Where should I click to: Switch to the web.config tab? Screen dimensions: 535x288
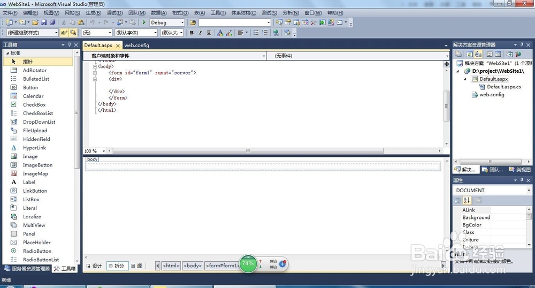point(136,45)
